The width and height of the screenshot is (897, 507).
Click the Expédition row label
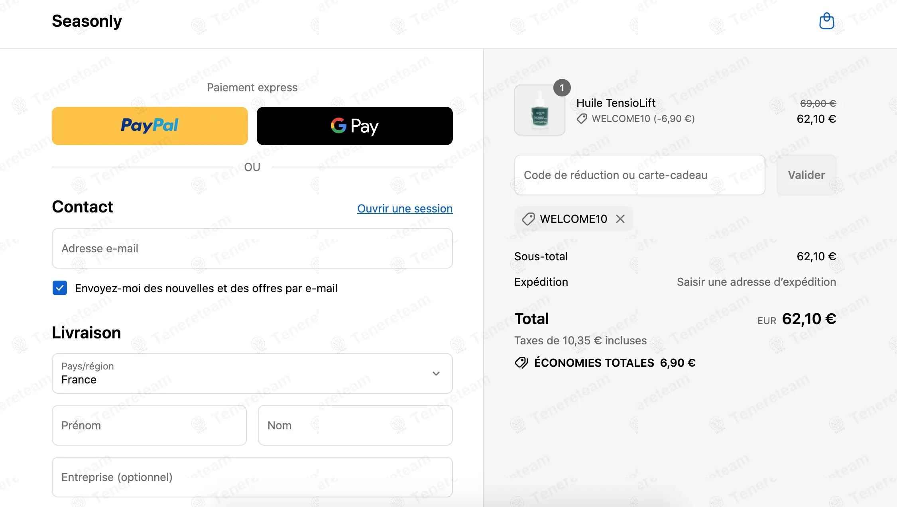pyautogui.click(x=541, y=282)
